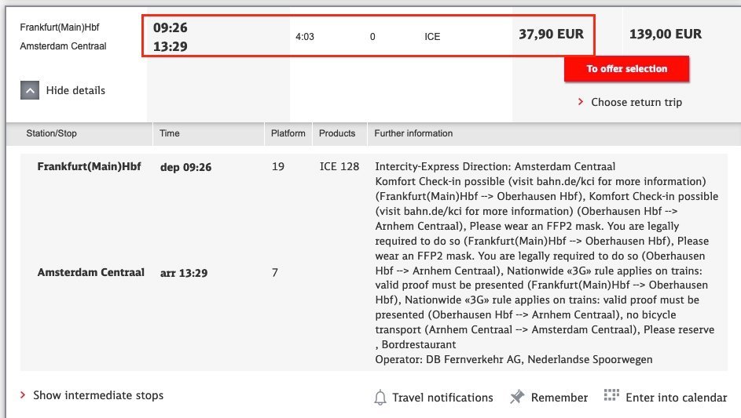Click the Remember pushpin icon

pos(516,397)
